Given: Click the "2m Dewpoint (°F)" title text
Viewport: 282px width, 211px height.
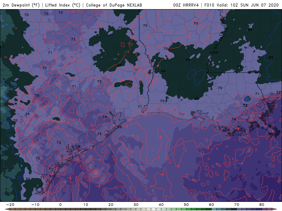Looking at the screenshot, I should (21, 5).
